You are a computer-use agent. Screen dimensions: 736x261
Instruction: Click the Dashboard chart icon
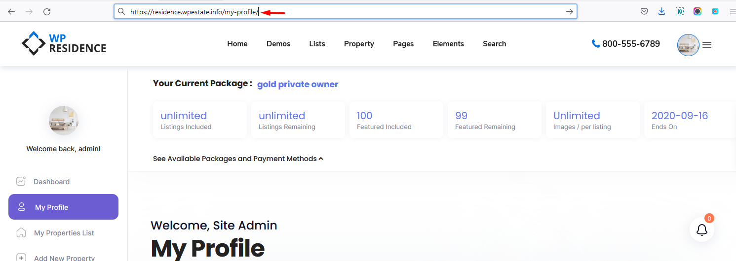(21, 181)
